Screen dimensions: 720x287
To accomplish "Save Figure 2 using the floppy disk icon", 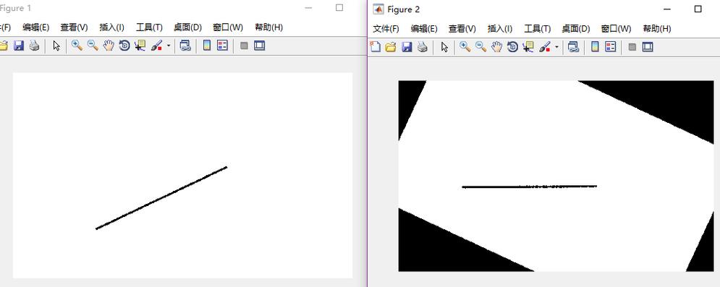I will coord(407,47).
